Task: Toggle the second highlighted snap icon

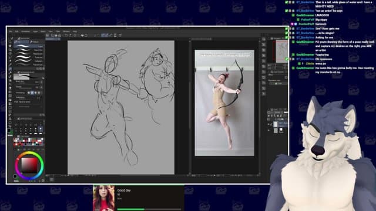Action: coord(106,35)
